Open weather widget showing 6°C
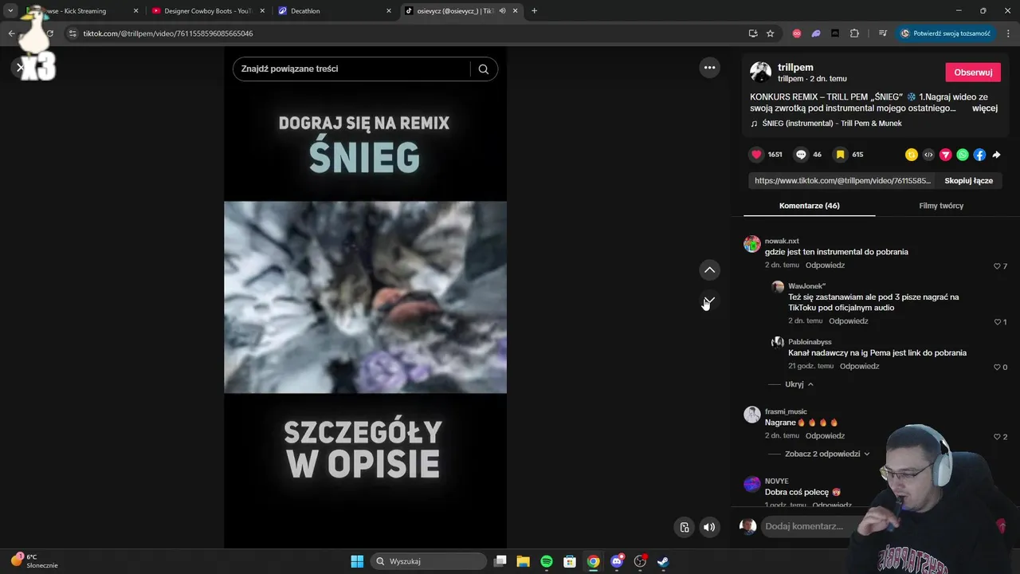Image resolution: width=1020 pixels, height=574 pixels. [x=33, y=560]
